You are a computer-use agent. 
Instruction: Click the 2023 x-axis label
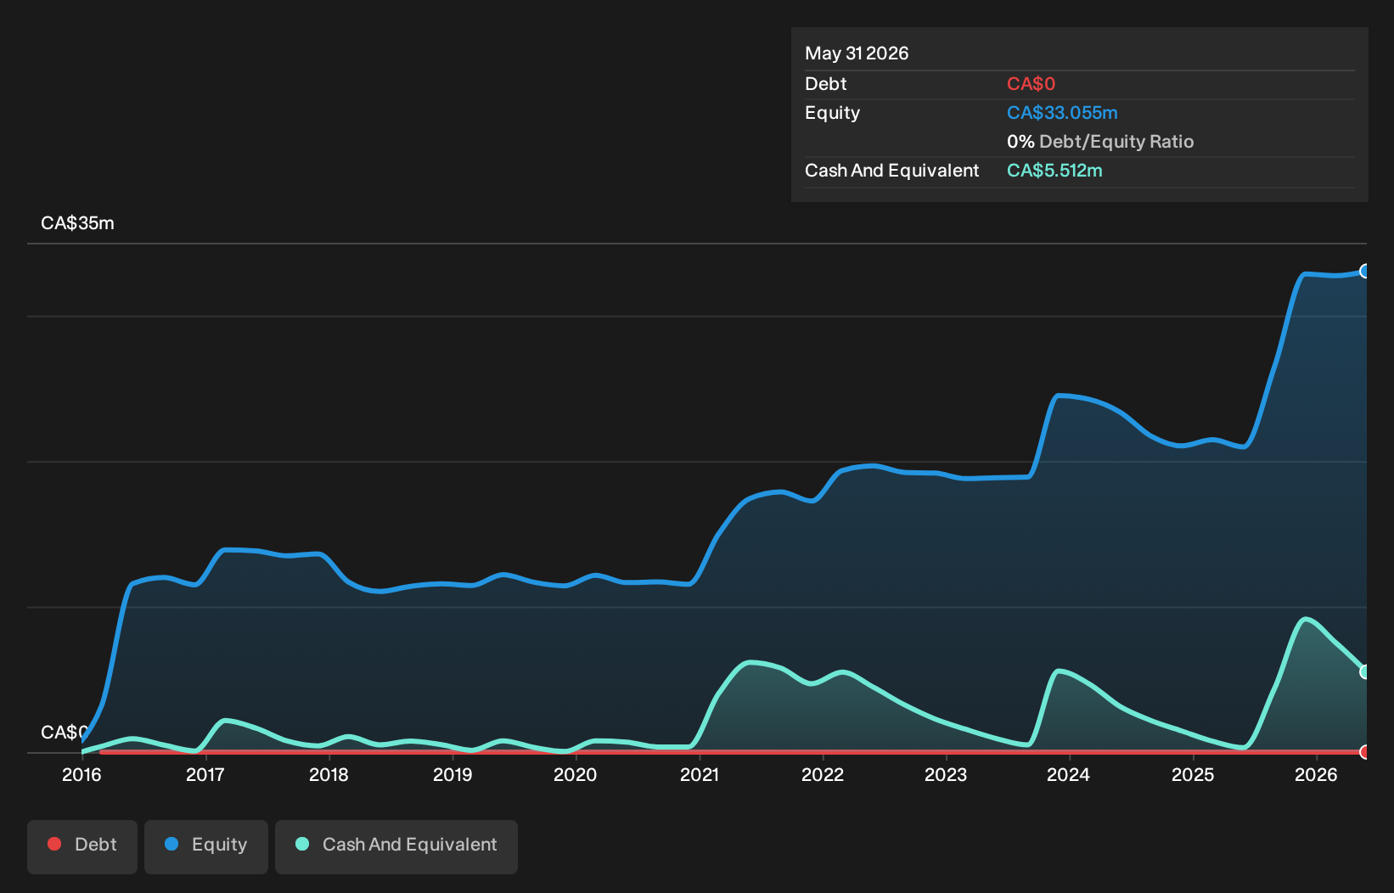pyautogui.click(x=946, y=774)
